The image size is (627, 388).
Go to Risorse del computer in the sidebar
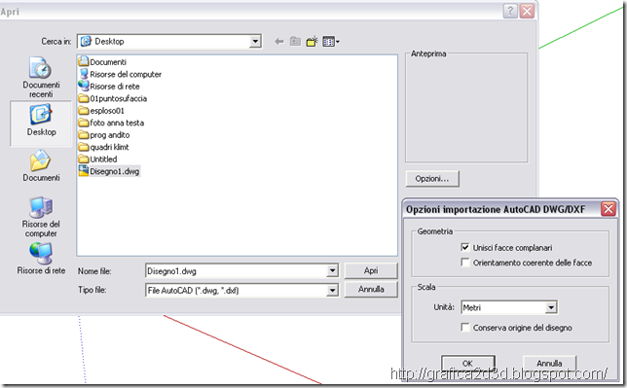(41, 217)
